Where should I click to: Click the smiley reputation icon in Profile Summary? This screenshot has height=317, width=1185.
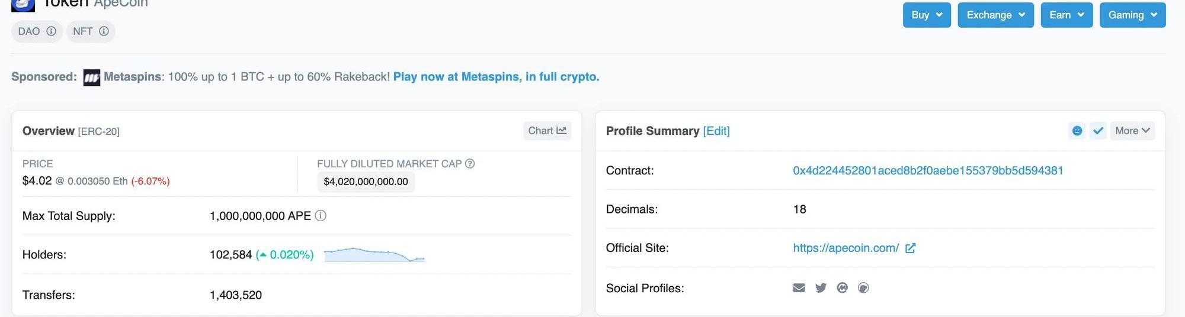[1077, 131]
